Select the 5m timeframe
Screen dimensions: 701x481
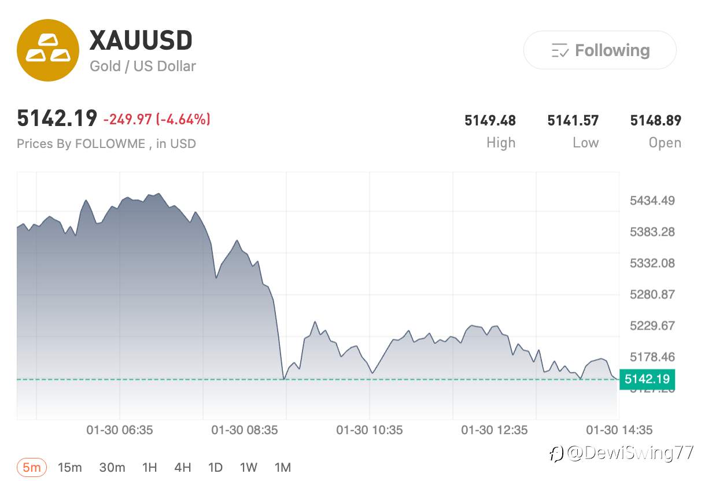tap(32, 467)
